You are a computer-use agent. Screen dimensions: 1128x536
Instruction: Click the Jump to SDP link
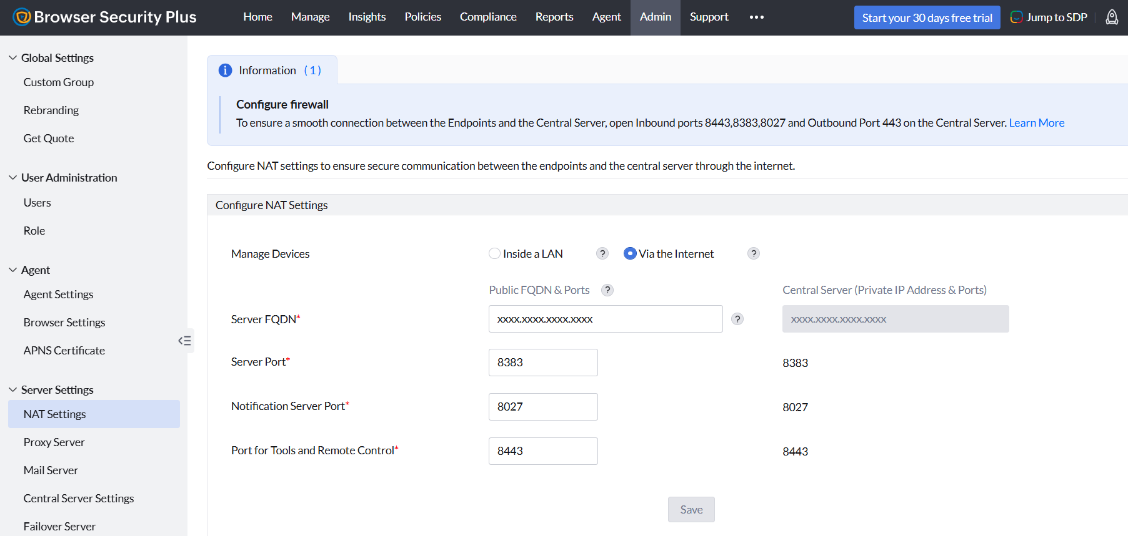pyautogui.click(x=1056, y=17)
